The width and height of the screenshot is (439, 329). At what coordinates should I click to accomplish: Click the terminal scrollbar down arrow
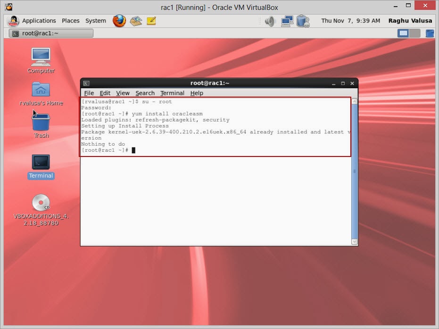355,242
